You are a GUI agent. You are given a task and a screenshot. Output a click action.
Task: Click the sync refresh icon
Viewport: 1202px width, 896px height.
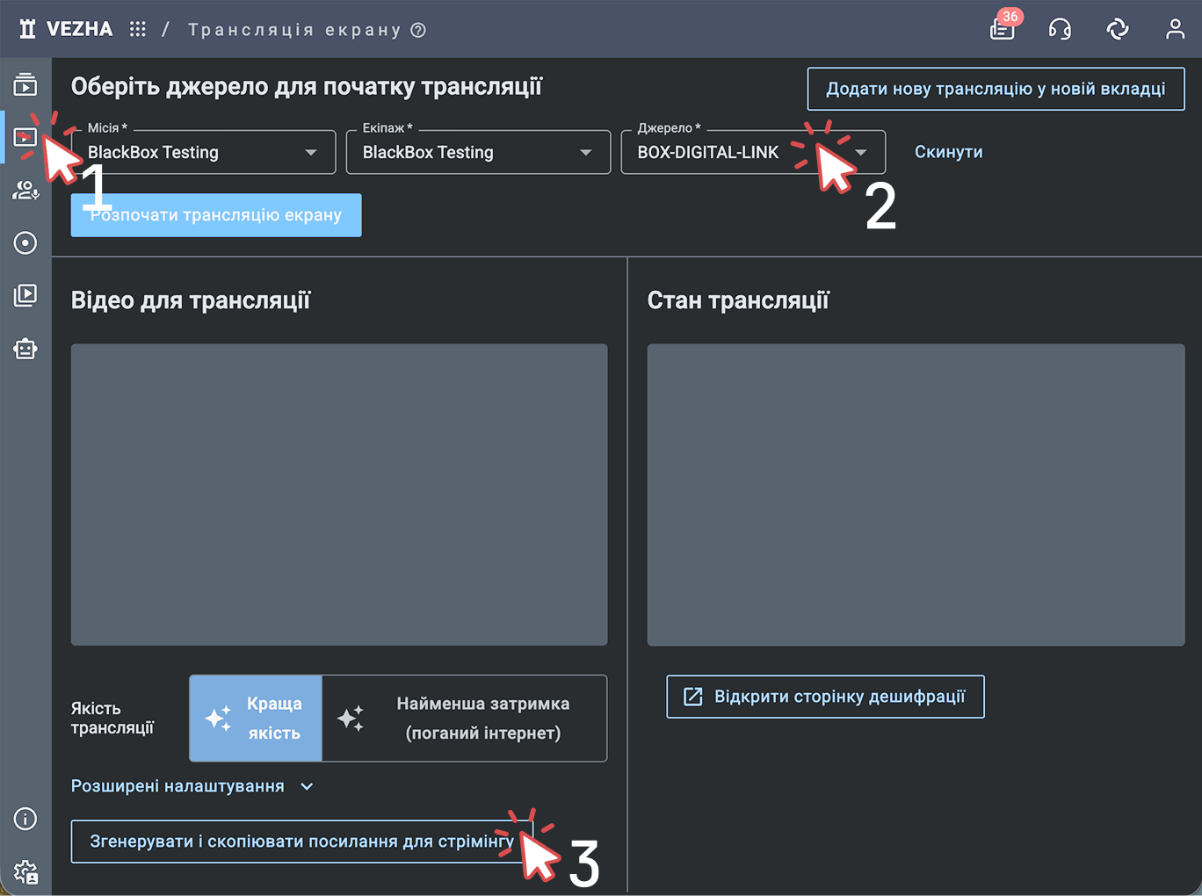click(x=1118, y=29)
